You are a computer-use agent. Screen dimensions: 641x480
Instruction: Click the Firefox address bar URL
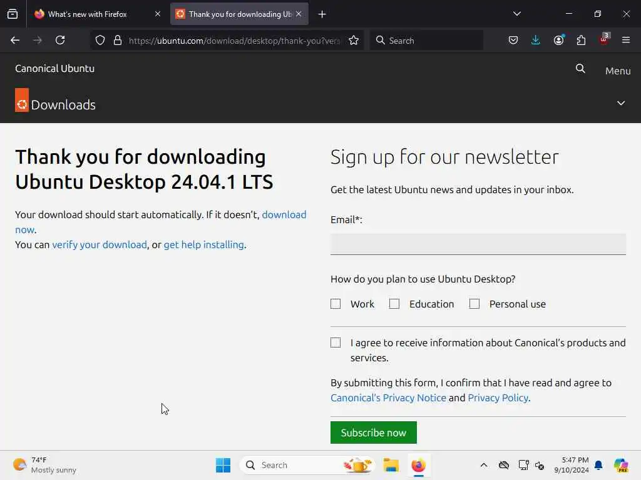click(234, 41)
